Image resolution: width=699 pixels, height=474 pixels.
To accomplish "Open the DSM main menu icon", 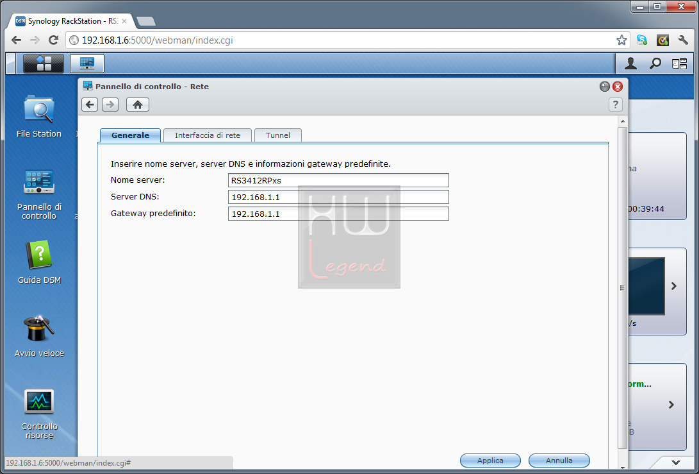I will tap(44, 63).
